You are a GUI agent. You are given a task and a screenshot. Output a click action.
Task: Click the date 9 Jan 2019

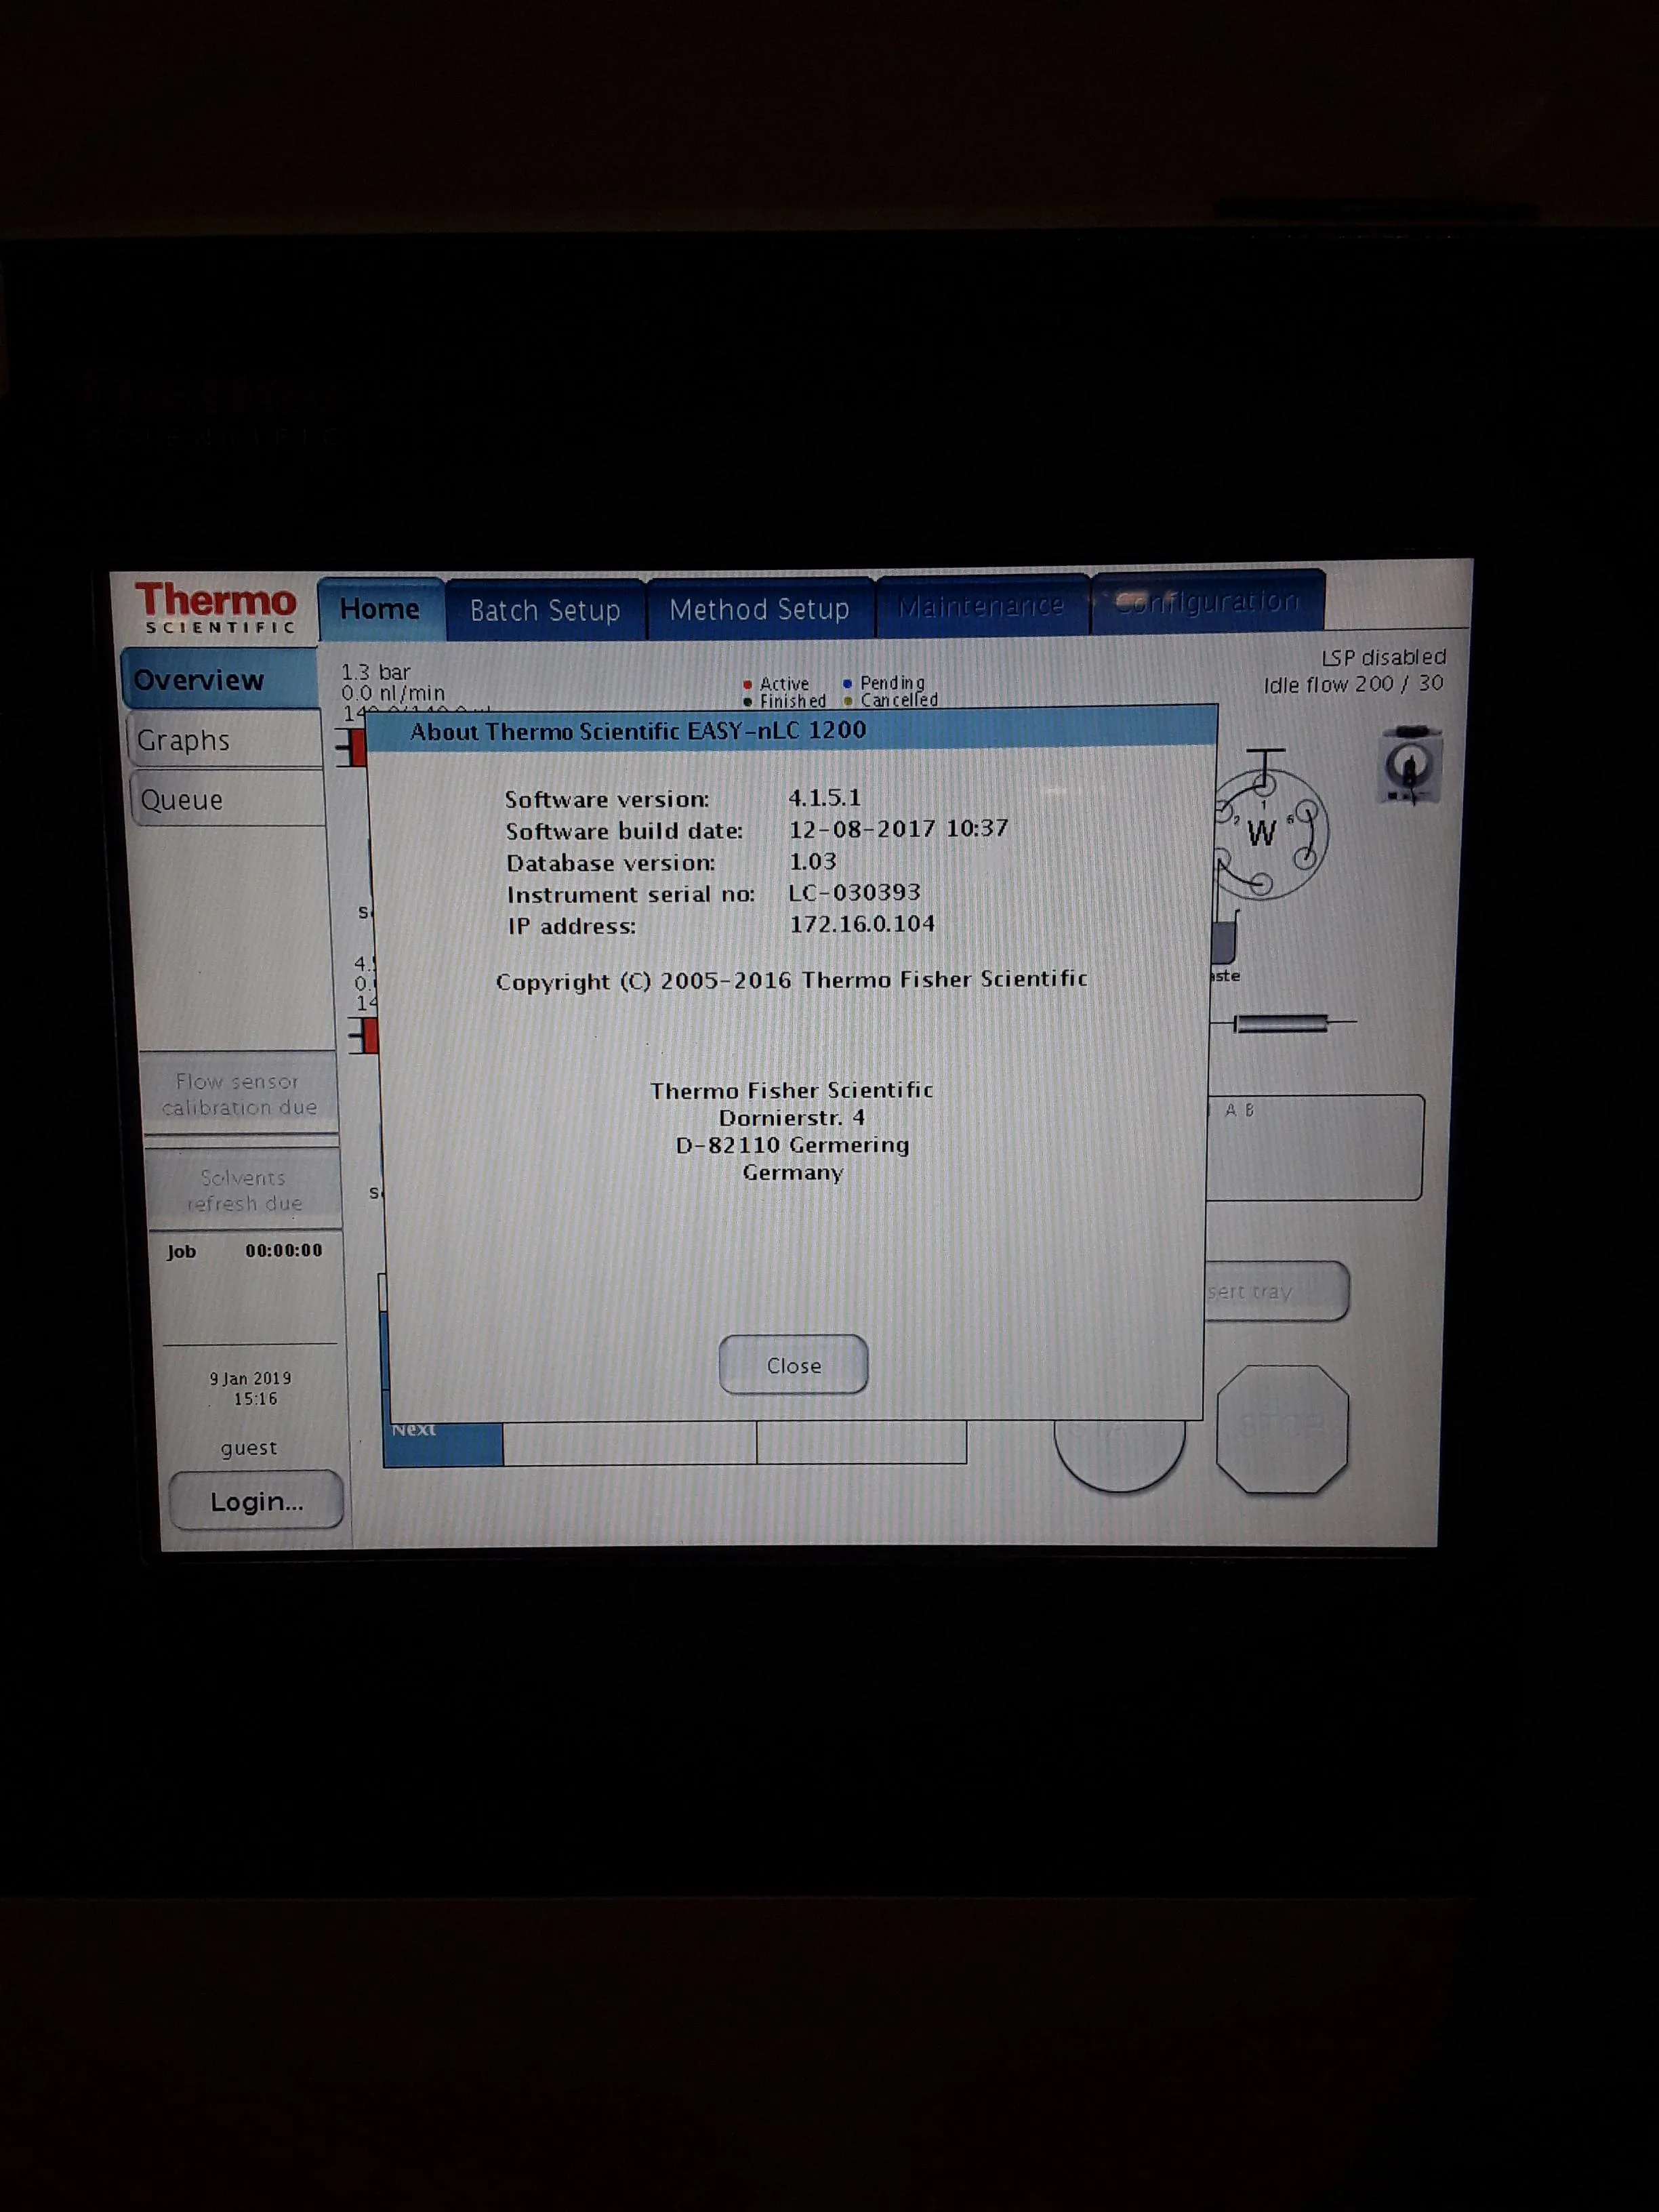coord(250,1378)
